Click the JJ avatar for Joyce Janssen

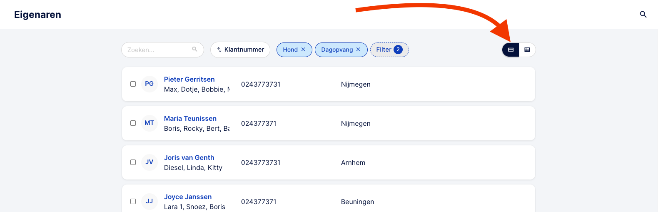[150, 201]
